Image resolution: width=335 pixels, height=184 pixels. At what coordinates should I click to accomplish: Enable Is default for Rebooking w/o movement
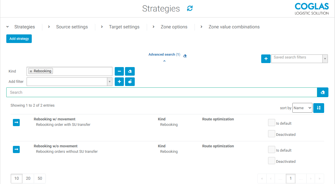(x=271, y=150)
